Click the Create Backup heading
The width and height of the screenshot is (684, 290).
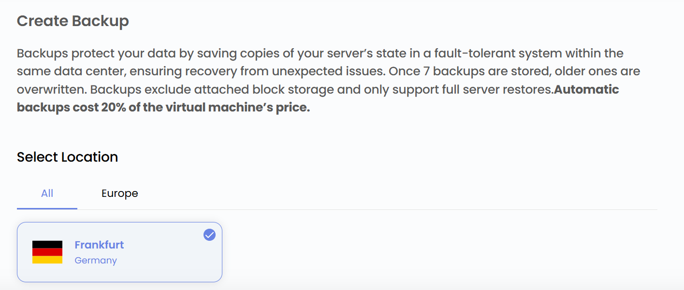73,21
